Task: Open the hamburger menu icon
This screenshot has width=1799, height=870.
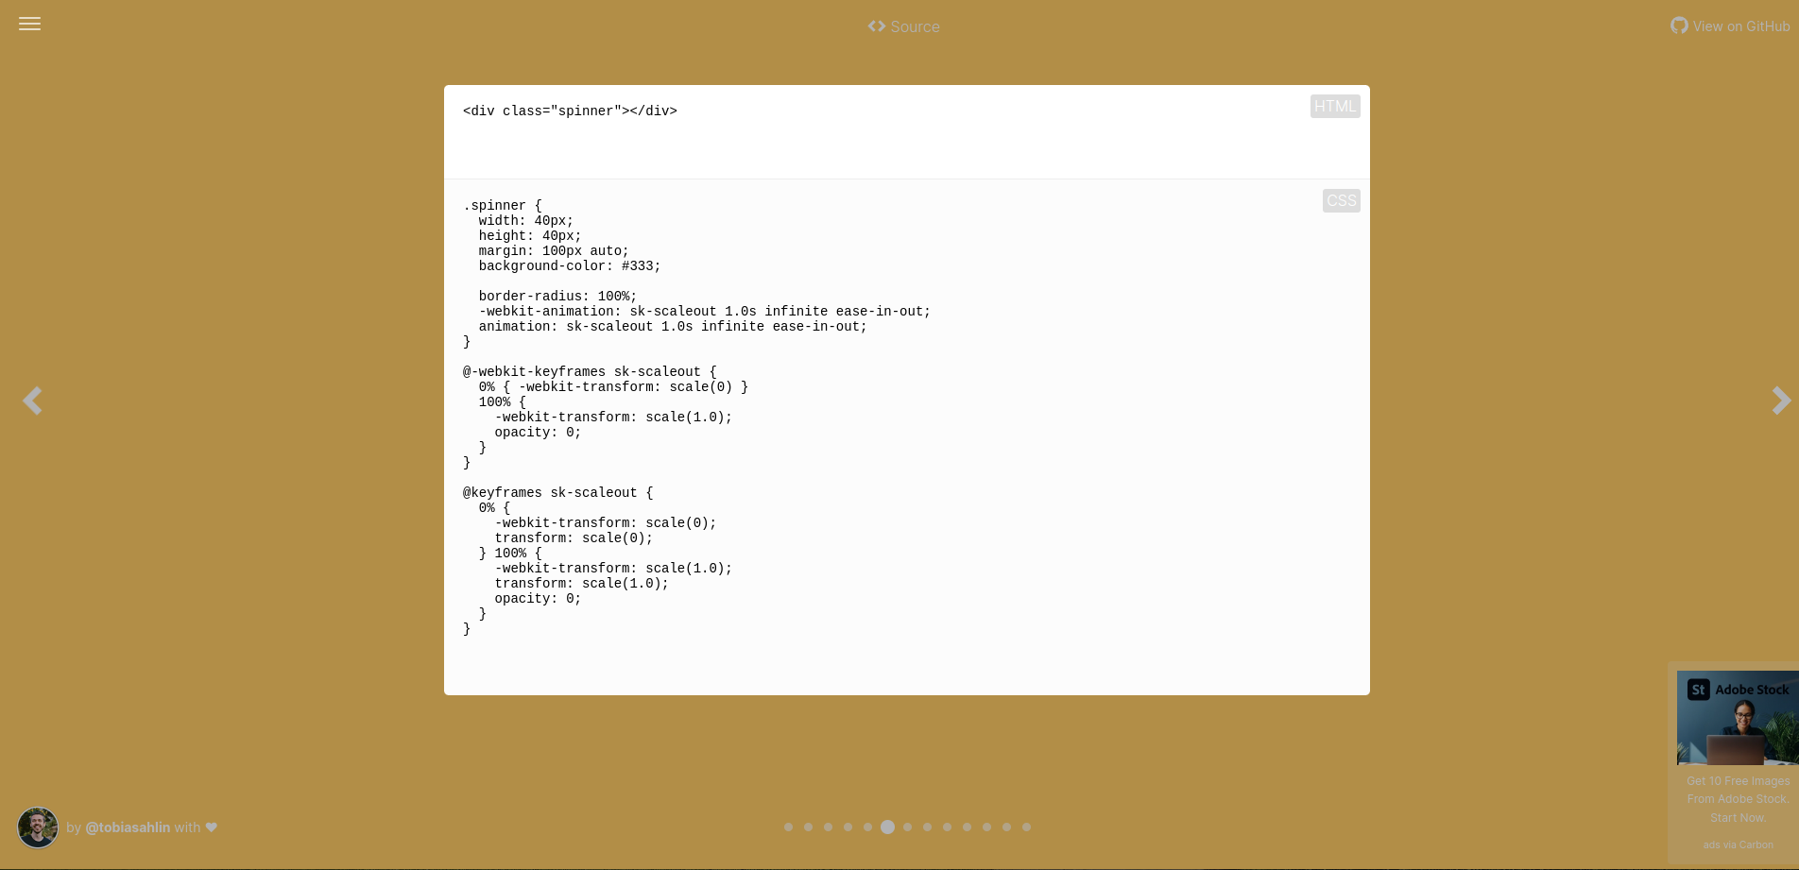Action: click(29, 24)
